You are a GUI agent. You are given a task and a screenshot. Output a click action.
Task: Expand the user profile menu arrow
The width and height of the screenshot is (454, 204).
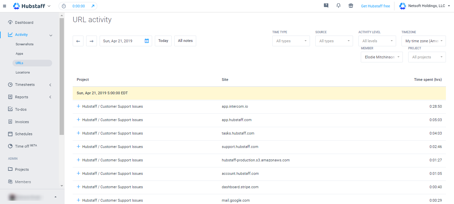pyautogui.click(x=56, y=197)
